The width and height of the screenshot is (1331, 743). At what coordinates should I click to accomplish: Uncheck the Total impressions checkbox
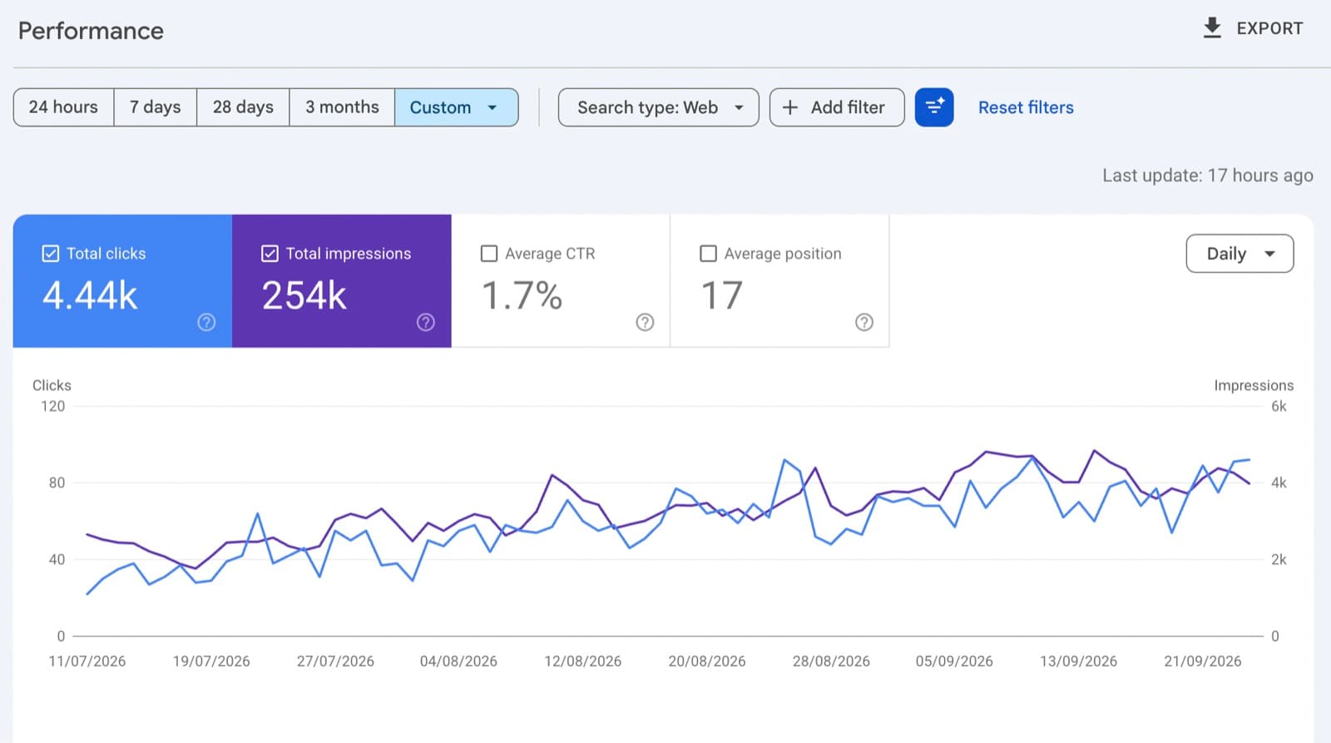pos(270,254)
